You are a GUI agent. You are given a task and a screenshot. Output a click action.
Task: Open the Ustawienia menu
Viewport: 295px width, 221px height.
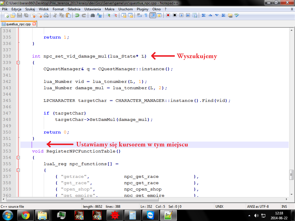(92, 9)
